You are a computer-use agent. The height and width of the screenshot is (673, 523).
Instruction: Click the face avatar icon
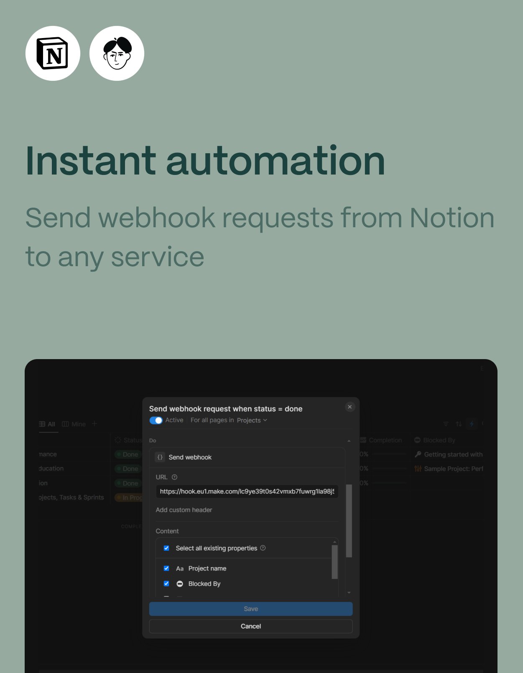pyautogui.click(x=117, y=54)
